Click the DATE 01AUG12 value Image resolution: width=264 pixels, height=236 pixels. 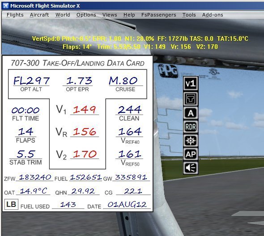click(x=127, y=205)
